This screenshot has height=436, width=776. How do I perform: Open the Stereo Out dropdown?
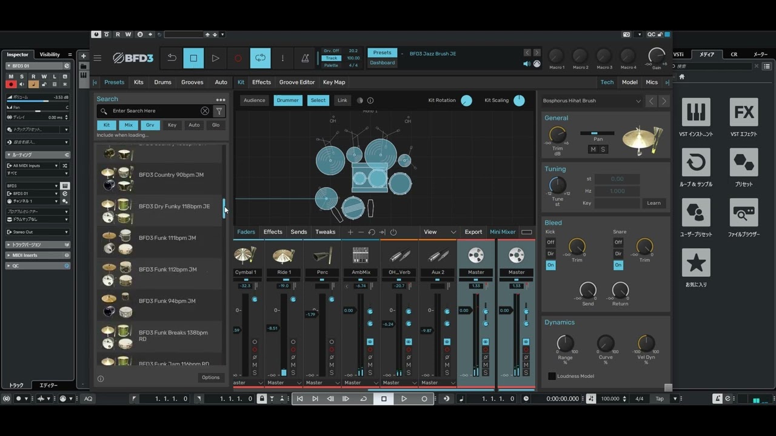(38, 232)
